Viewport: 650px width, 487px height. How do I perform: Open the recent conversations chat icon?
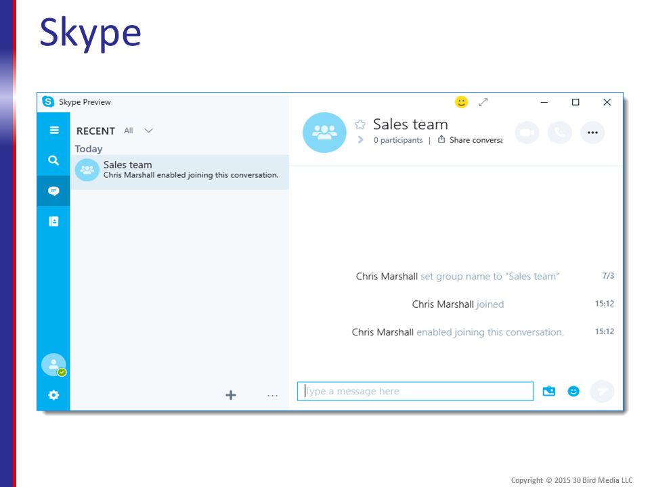click(x=53, y=191)
